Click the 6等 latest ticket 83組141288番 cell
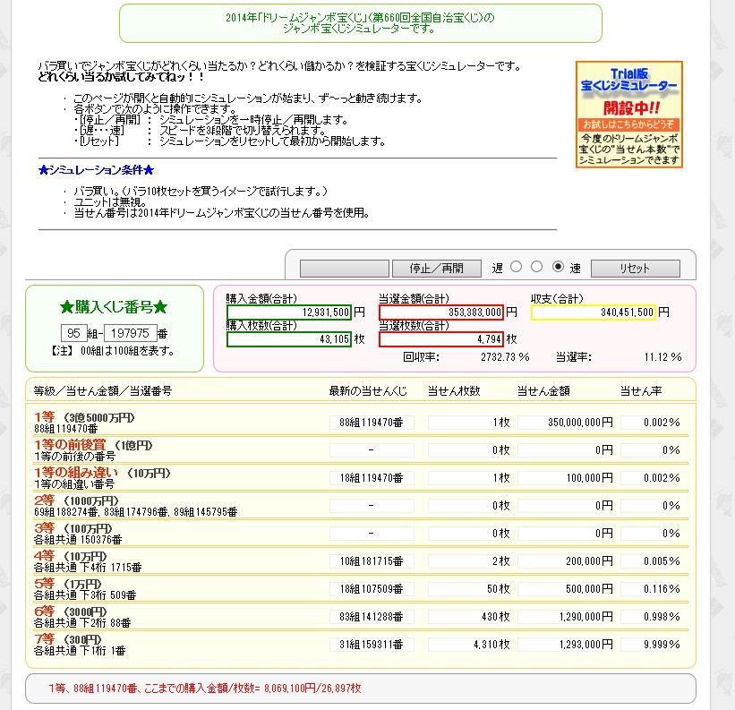 pos(372,616)
